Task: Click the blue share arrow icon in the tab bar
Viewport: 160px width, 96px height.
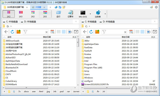Action: pos(56,7)
